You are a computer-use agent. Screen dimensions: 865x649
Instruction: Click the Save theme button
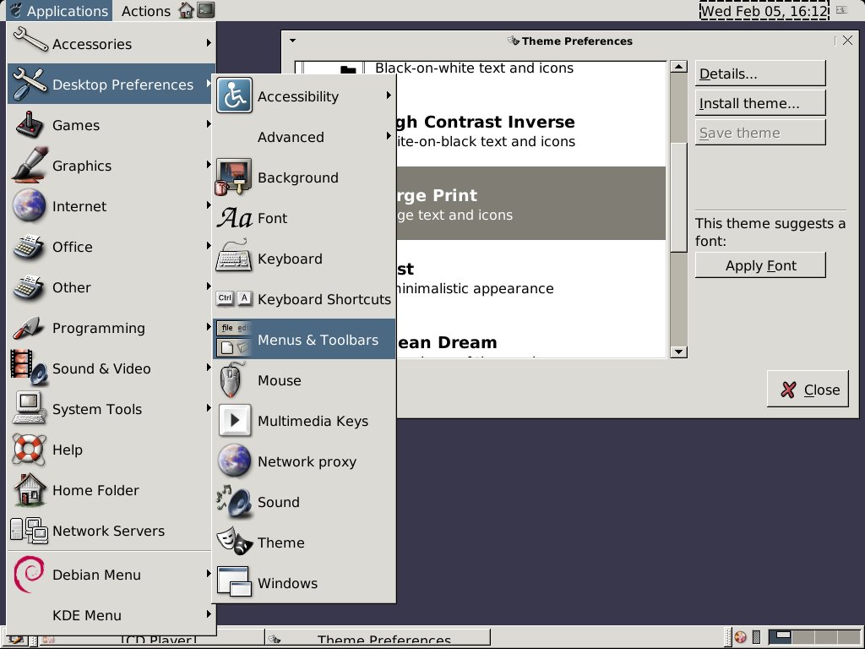(760, 133)
